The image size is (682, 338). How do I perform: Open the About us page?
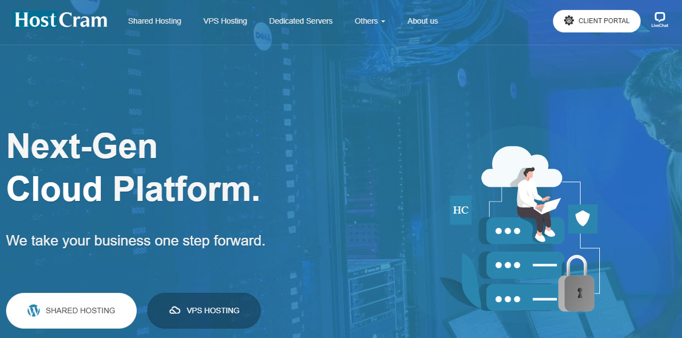[422, 21]
